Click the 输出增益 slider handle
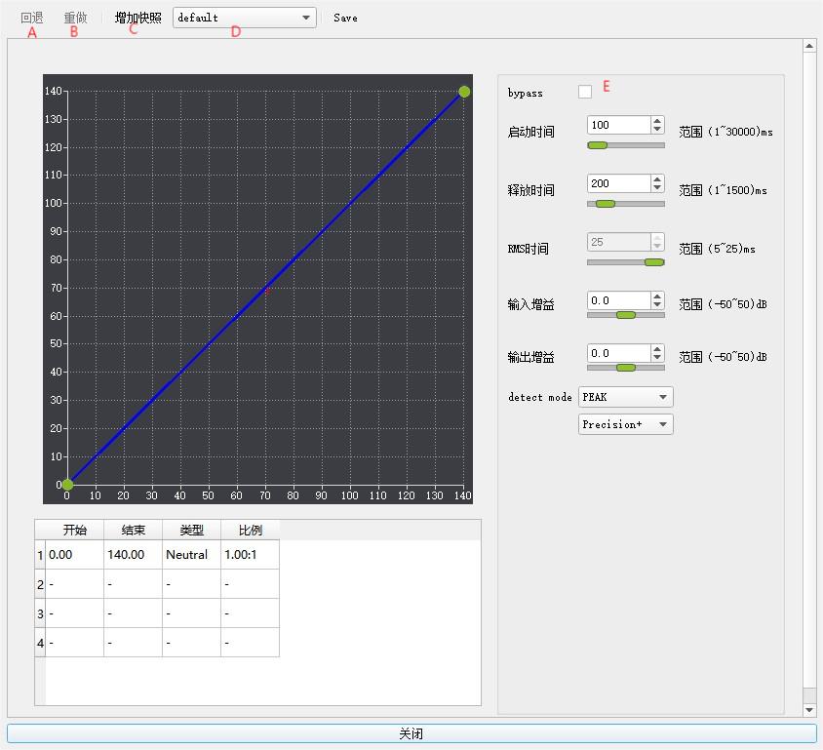The image size is (823, 750). (x=626, y=368)
